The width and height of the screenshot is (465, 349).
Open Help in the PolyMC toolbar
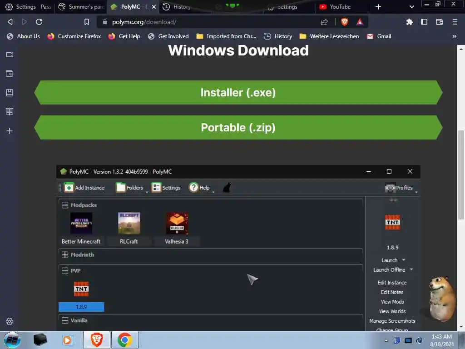click(199, 188)
